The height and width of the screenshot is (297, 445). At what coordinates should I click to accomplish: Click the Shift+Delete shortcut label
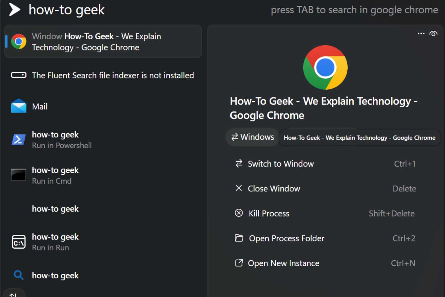coord(392,213)
